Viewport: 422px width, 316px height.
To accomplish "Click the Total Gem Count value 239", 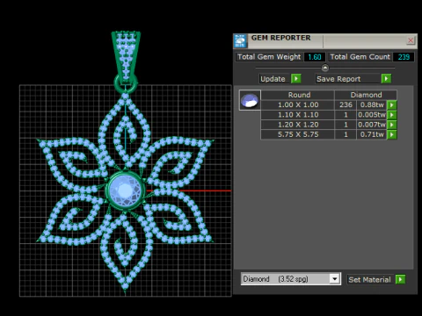I will pyautogui.click(x=404, y=57).
